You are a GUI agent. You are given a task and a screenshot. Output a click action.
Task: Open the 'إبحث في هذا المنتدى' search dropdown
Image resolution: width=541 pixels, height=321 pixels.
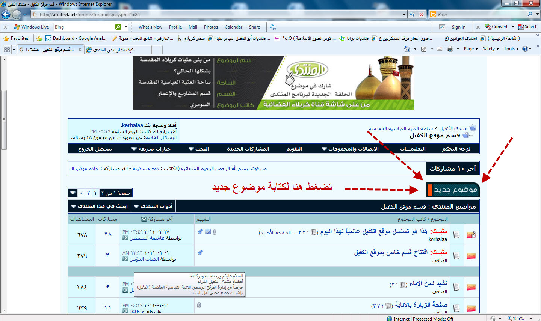click(99, 206)
